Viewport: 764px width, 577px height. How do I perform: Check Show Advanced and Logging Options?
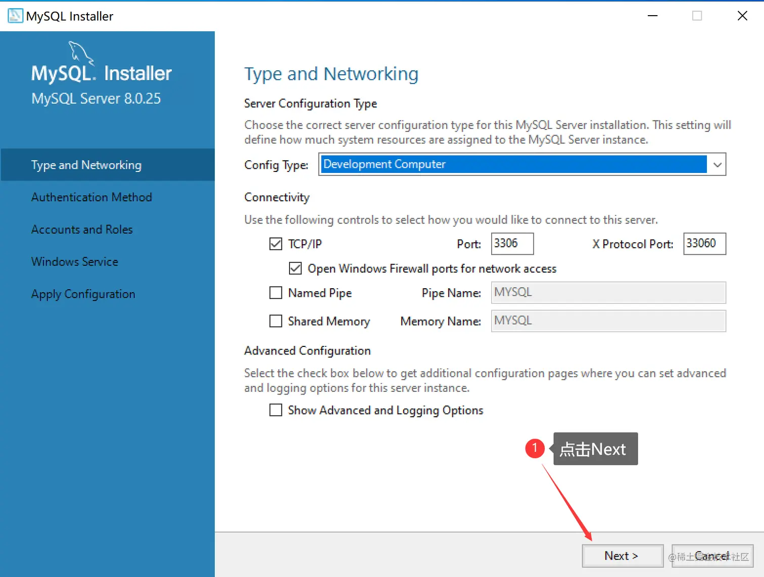point(275,410)
